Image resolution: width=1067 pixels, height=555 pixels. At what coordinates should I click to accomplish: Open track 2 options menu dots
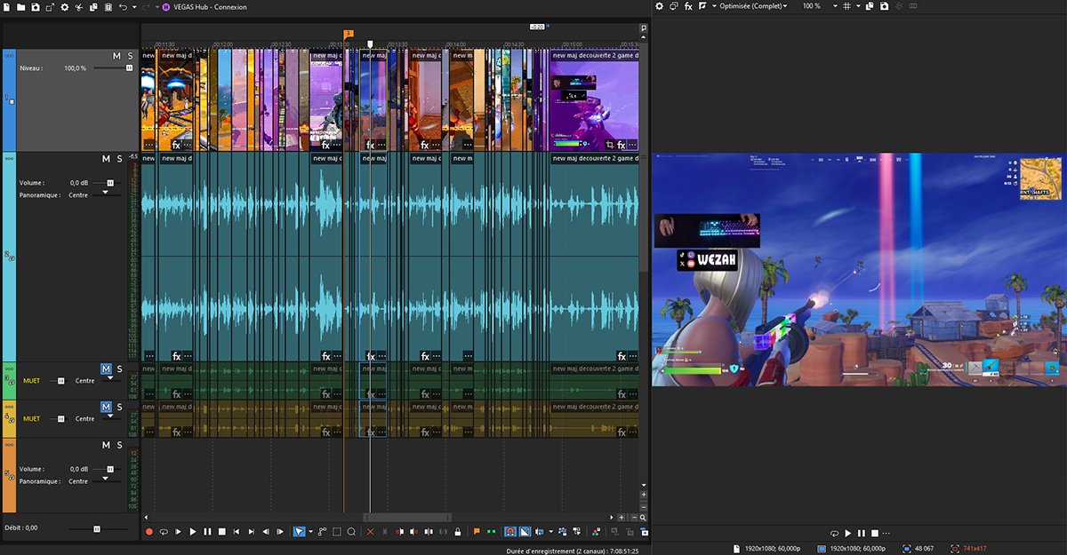point(10,158)
